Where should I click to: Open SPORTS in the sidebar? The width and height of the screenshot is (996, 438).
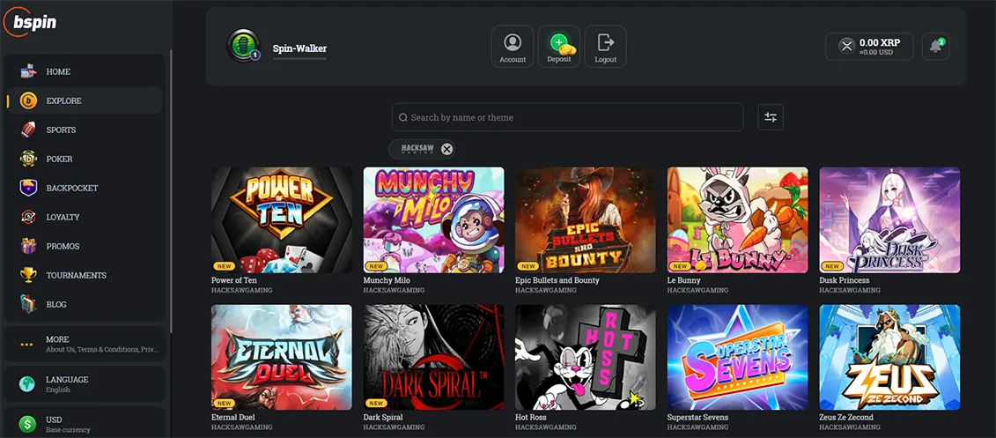pyautogui.click(x=85, y=130)
